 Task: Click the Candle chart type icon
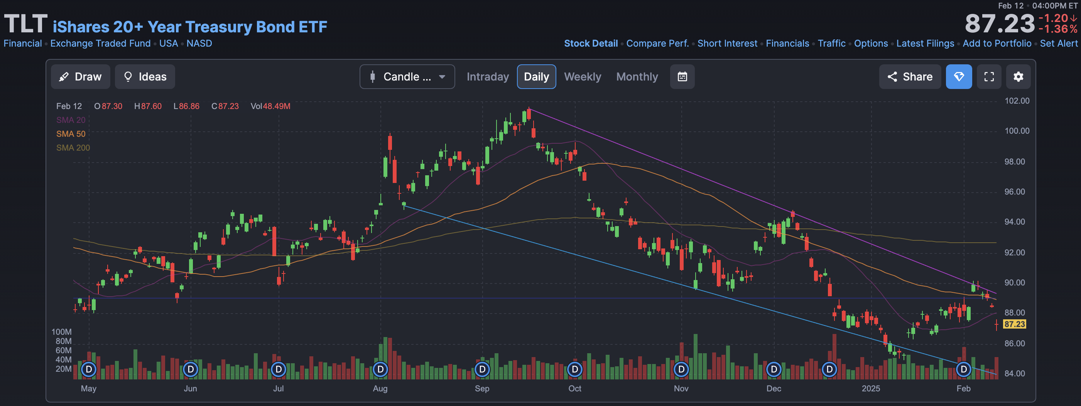[373, 77]
